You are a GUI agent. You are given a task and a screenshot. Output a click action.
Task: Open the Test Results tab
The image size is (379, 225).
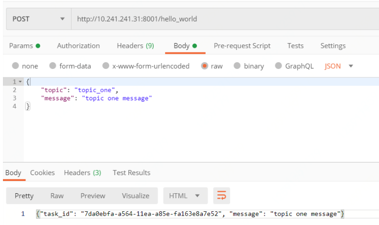(132, 173)
